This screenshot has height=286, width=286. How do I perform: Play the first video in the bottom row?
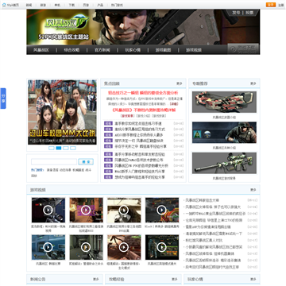(48, 247)
